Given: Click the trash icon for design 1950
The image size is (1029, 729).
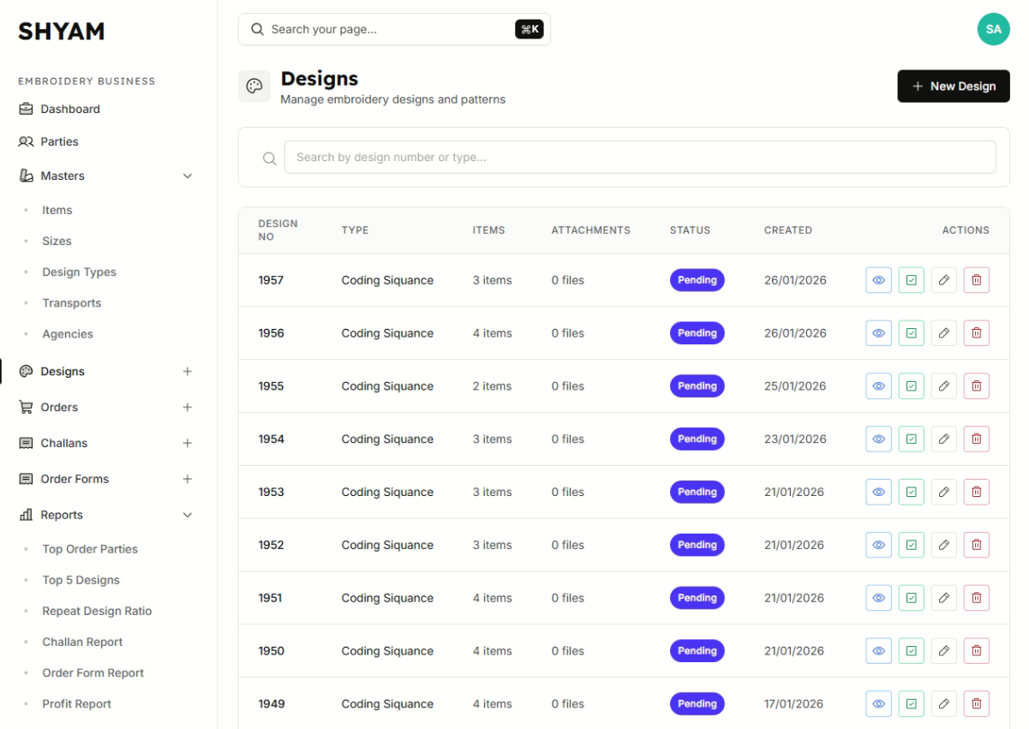Looking at the screenshot, I should [x=976, y=651].
